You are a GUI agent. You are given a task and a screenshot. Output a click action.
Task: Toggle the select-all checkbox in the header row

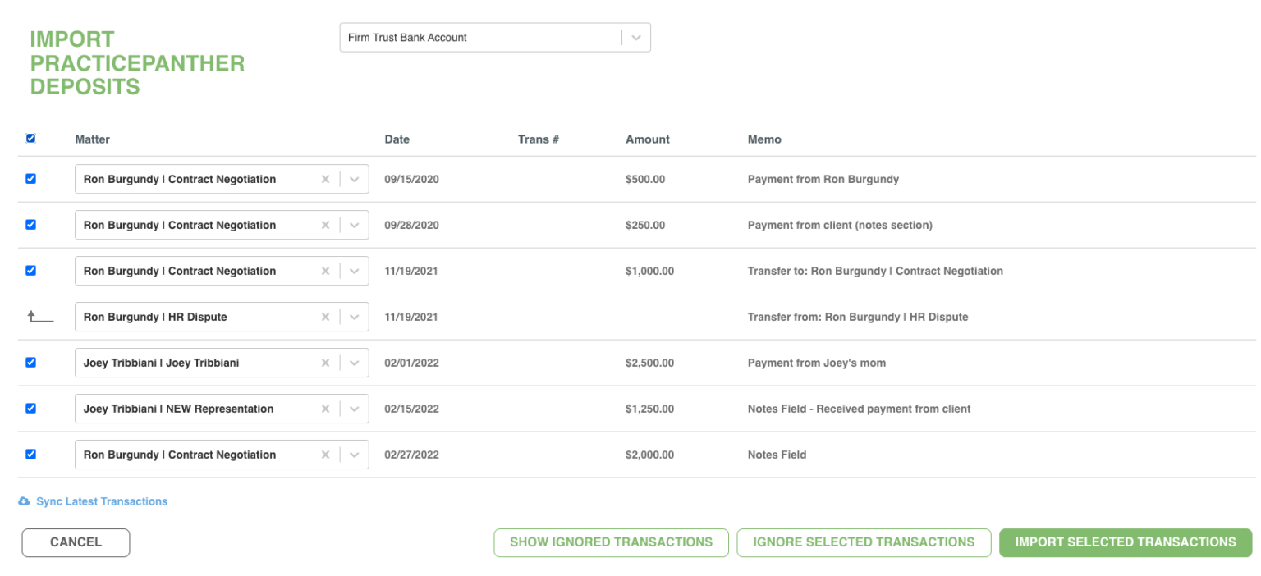click(x=30, y=138)
